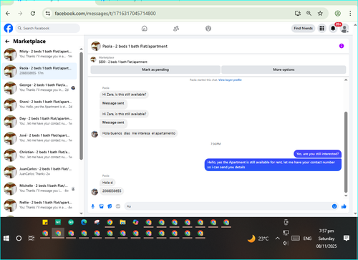Open the Home feed icon
358x260 pixels.
click(145, 29)
